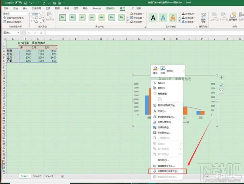Select the row 10 header
The image size is (244, 184).
pos(4,74)
